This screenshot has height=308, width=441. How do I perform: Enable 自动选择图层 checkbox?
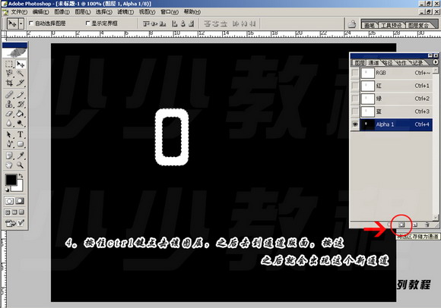31,24
